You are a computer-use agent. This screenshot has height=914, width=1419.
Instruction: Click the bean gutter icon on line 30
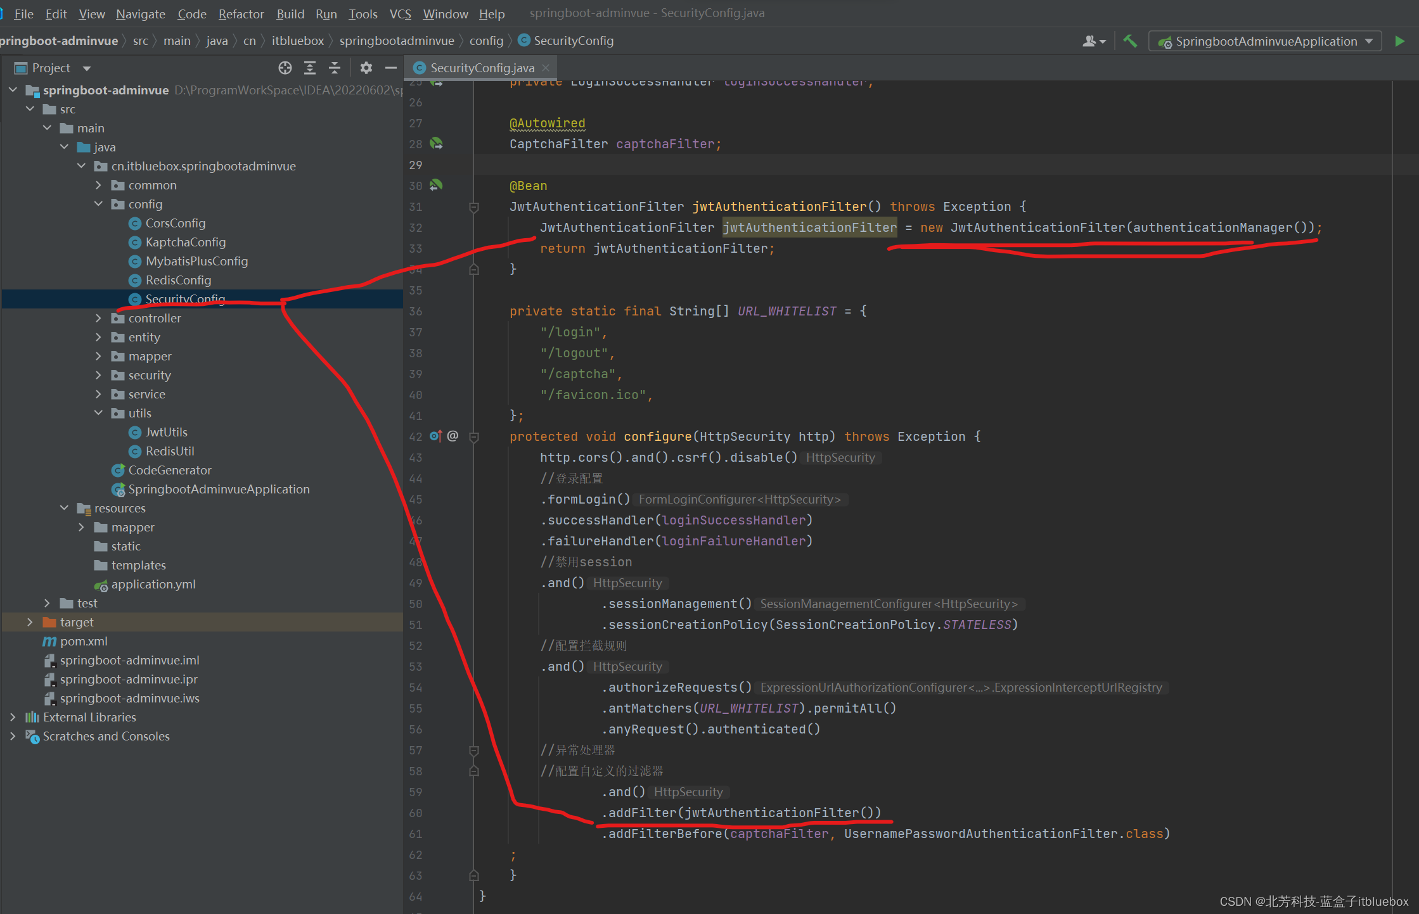(436, 186)
